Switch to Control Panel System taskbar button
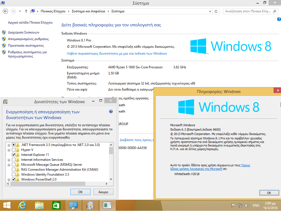The height and width of the screenshot is (211, 281). 73,205
